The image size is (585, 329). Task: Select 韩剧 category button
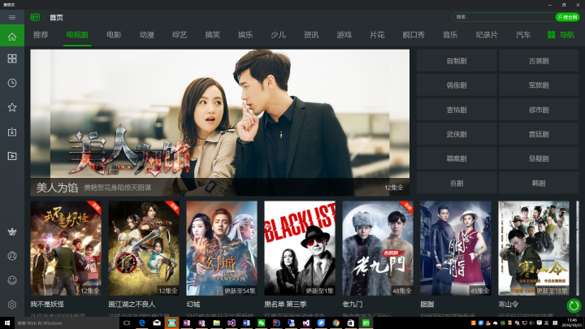[x=539, y=183]
